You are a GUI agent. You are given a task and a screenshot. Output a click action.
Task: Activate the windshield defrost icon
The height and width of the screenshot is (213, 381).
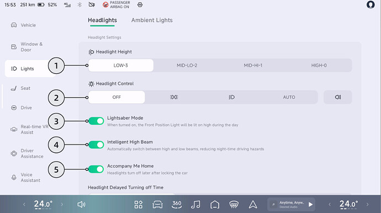click(x=234, y=205)
